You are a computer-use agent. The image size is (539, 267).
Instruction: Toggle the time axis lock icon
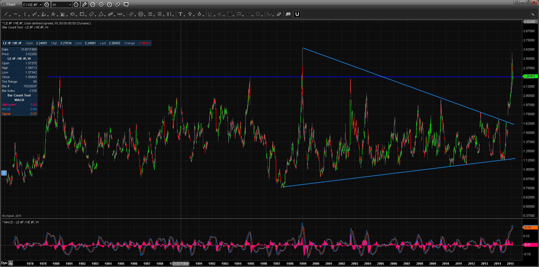pyautogui.click(x=11, y=263)
